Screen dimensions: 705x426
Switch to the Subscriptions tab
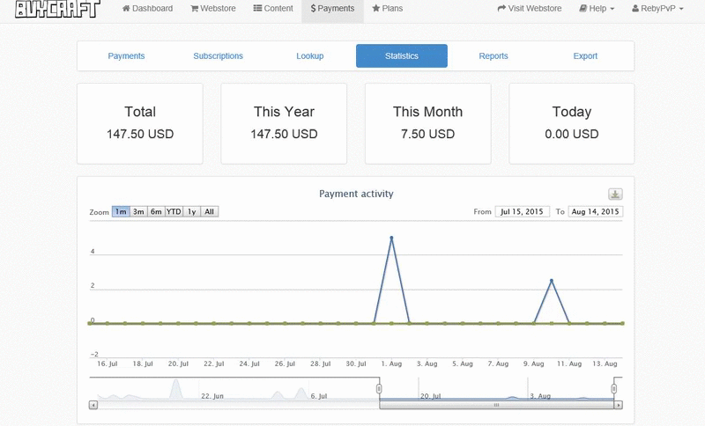(218, 56)
